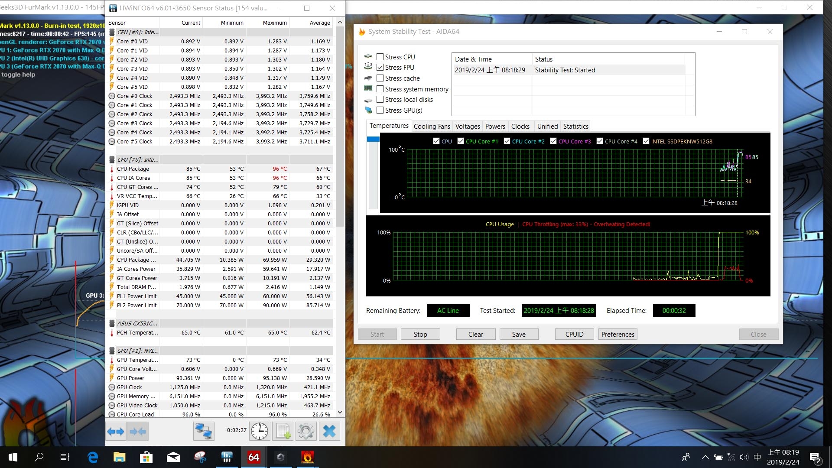
Task: Uncheck the Stress FPU option
Action: [380, 67]
